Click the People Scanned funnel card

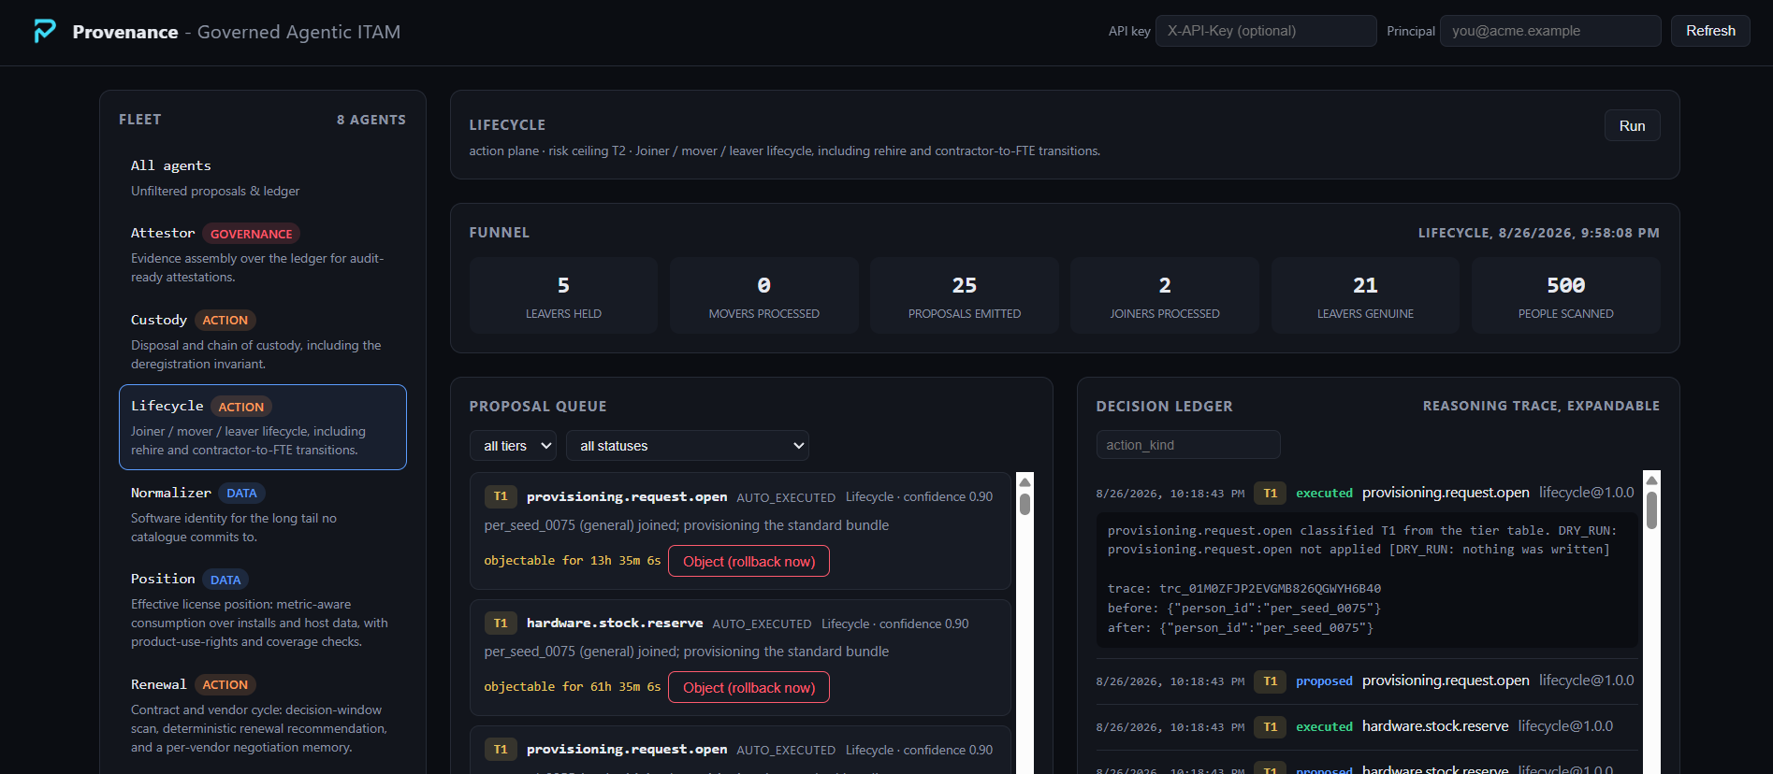coord(1565,295)
